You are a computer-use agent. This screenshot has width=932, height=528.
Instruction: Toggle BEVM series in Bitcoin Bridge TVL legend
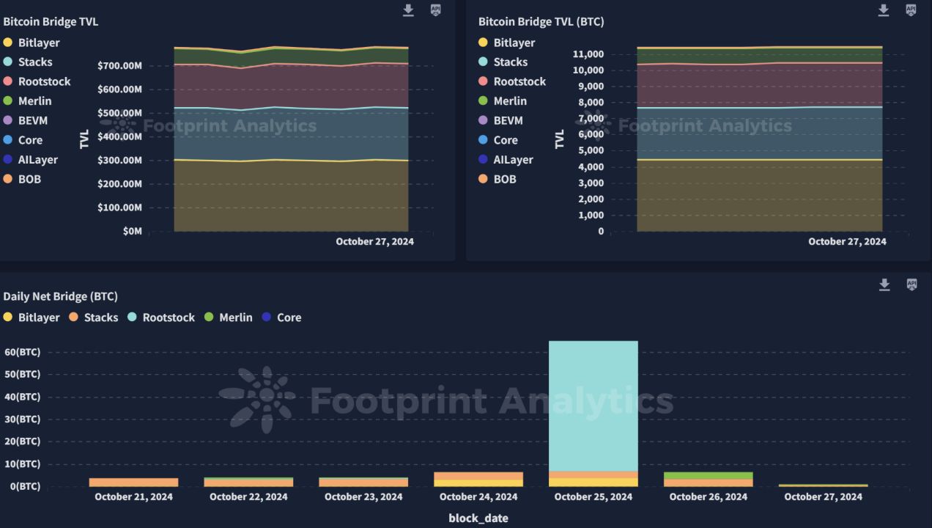[33, 120]
